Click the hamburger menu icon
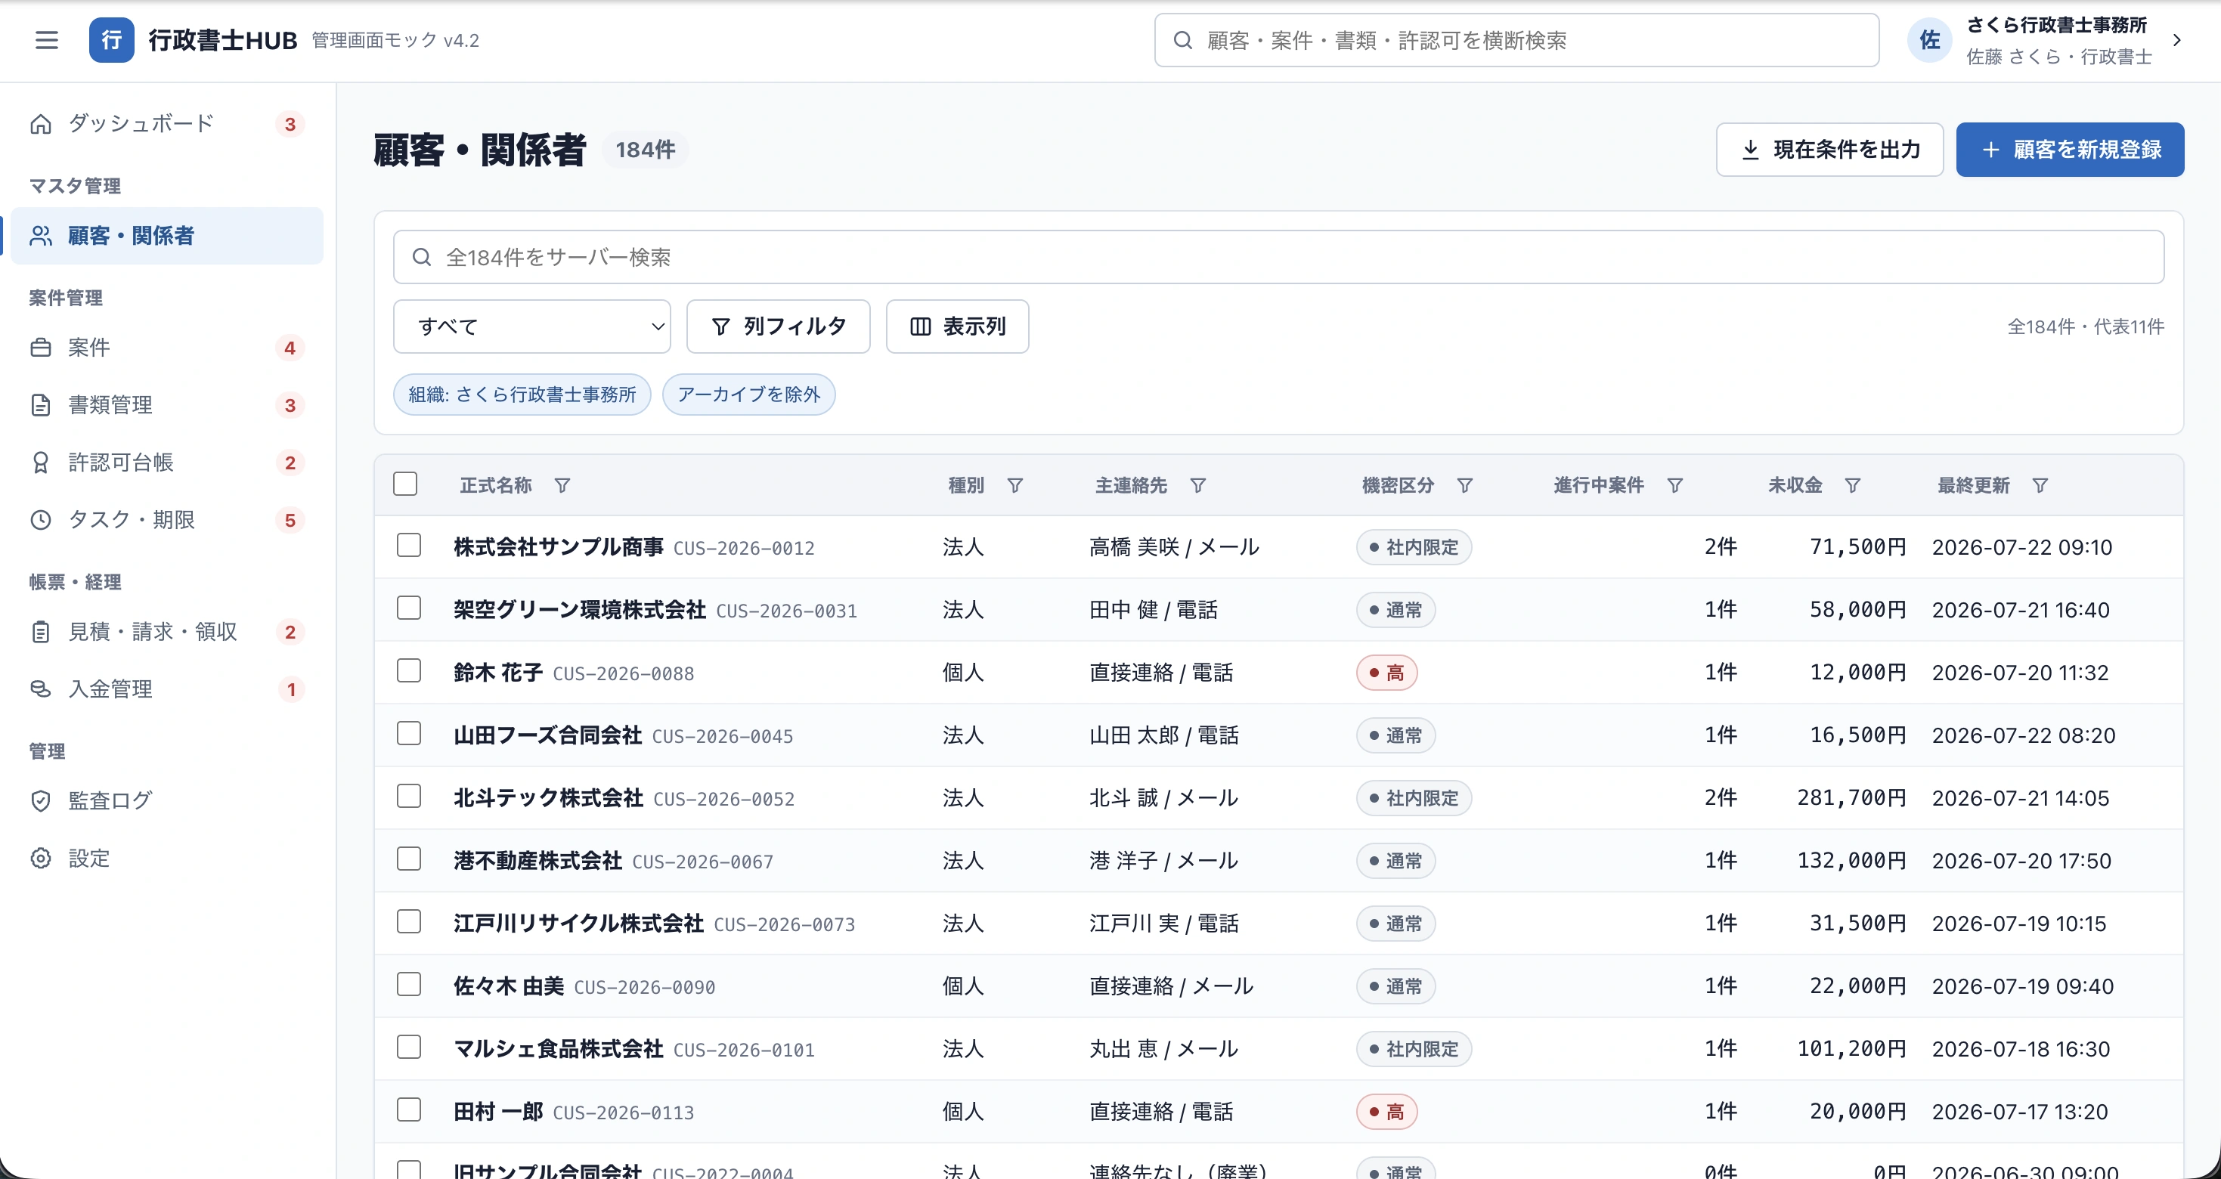The image size is (2221, 1179). point(47,39)
